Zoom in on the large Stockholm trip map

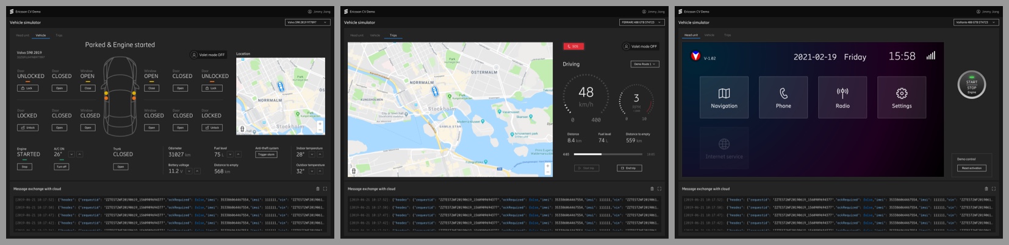pos(547,166)
